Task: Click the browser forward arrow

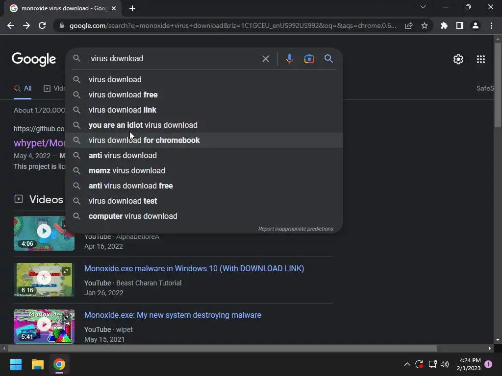Action: point(26,25)
